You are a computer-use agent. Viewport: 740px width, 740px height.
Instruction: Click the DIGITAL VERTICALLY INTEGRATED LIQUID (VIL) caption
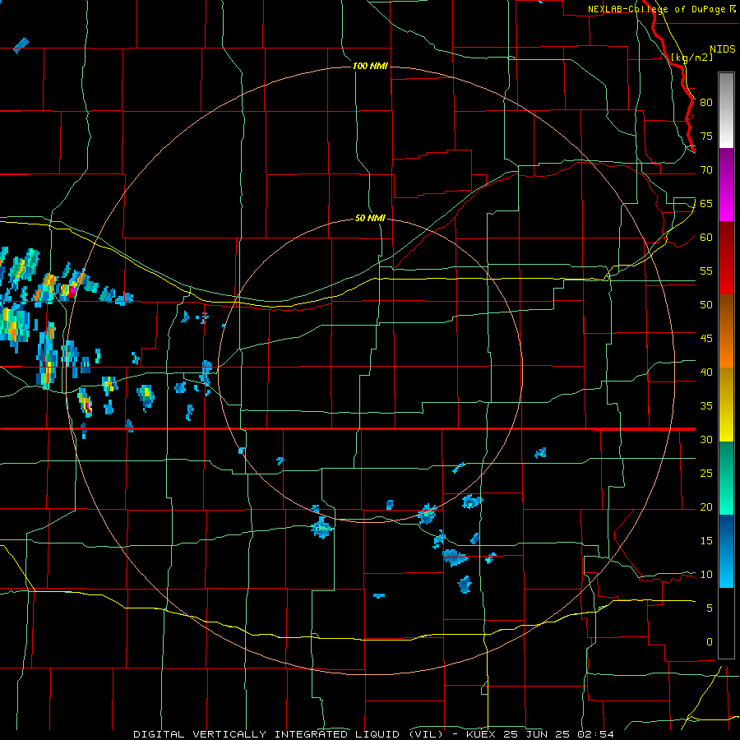(x=288, y=734)
